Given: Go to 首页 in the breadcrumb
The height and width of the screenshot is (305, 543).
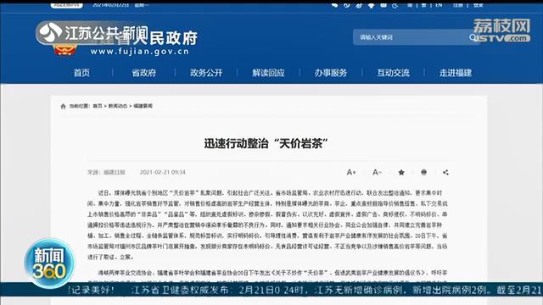Looking at the screenshot, I should click(98, 106).
